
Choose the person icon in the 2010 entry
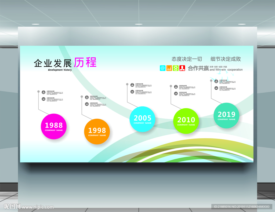tap(176, 87)
